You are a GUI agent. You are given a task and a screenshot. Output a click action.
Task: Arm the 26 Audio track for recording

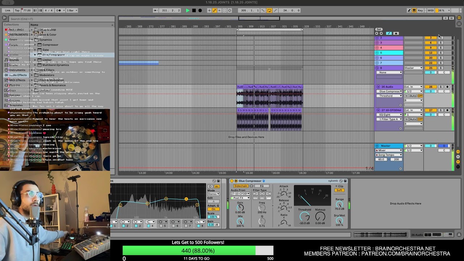pyautogui.click(x=447, y=87)
